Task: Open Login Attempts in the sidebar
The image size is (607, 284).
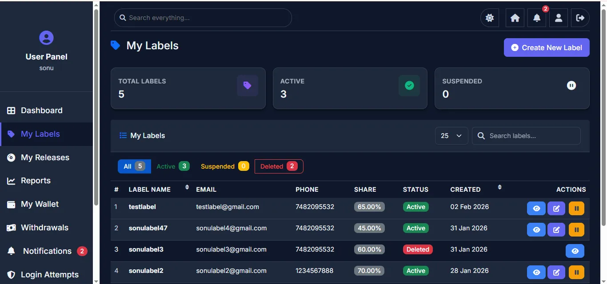Action: [x=46, y=275]
